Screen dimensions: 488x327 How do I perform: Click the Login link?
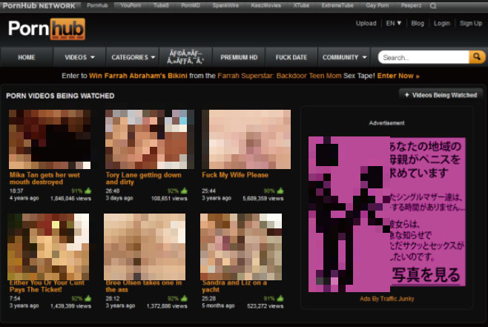pos(442,23)
